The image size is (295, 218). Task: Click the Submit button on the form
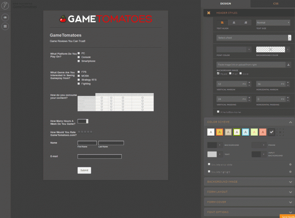click(84, 170)
